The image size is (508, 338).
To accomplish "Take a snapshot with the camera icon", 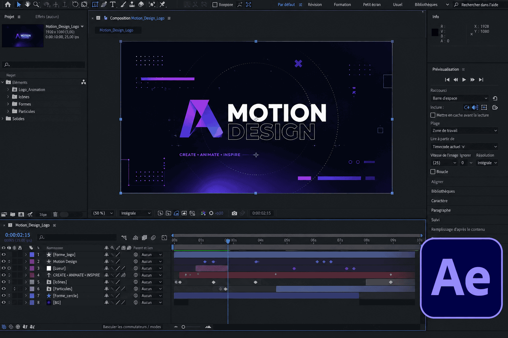I will coord(234,213).
